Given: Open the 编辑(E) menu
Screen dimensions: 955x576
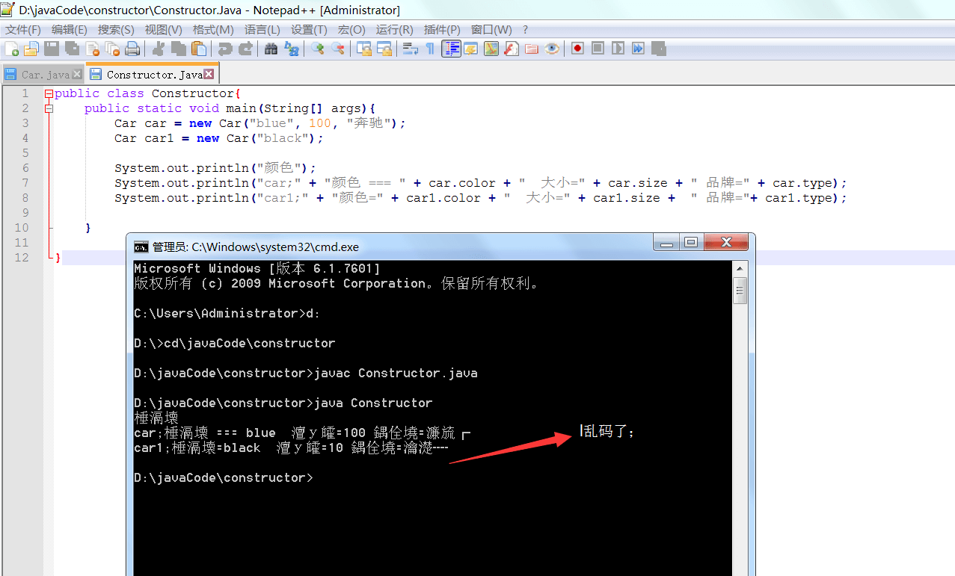Looking at the screenshot, I should pos(70,30).
